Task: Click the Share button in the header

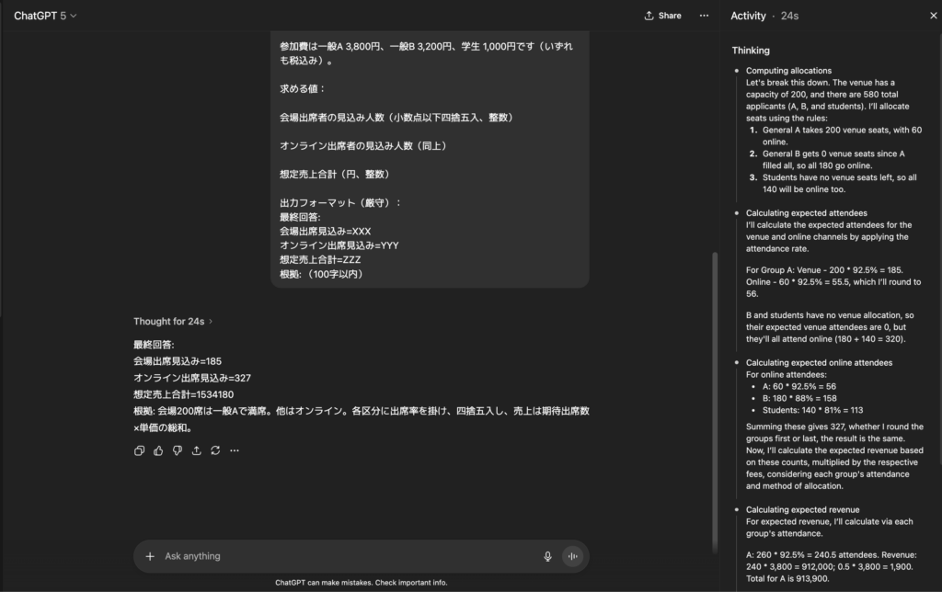Action: tap(663, 16)
